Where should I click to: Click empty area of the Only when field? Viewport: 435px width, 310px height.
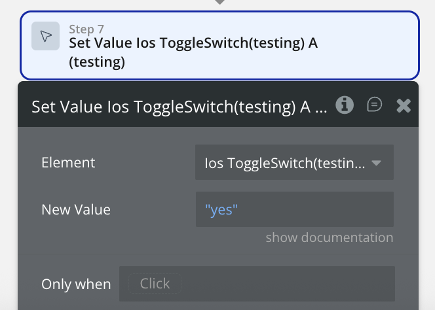pos(288,284)
